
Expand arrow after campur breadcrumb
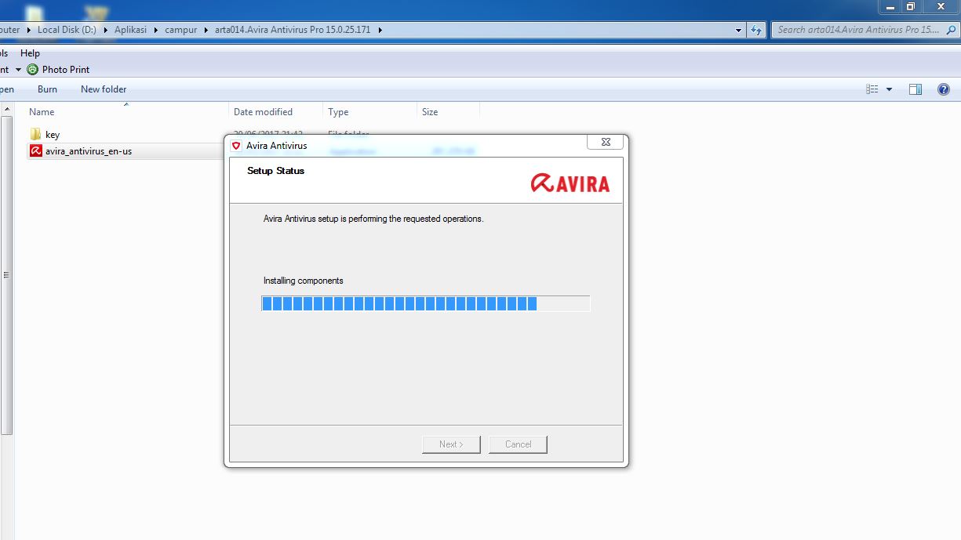coord(206,30)
